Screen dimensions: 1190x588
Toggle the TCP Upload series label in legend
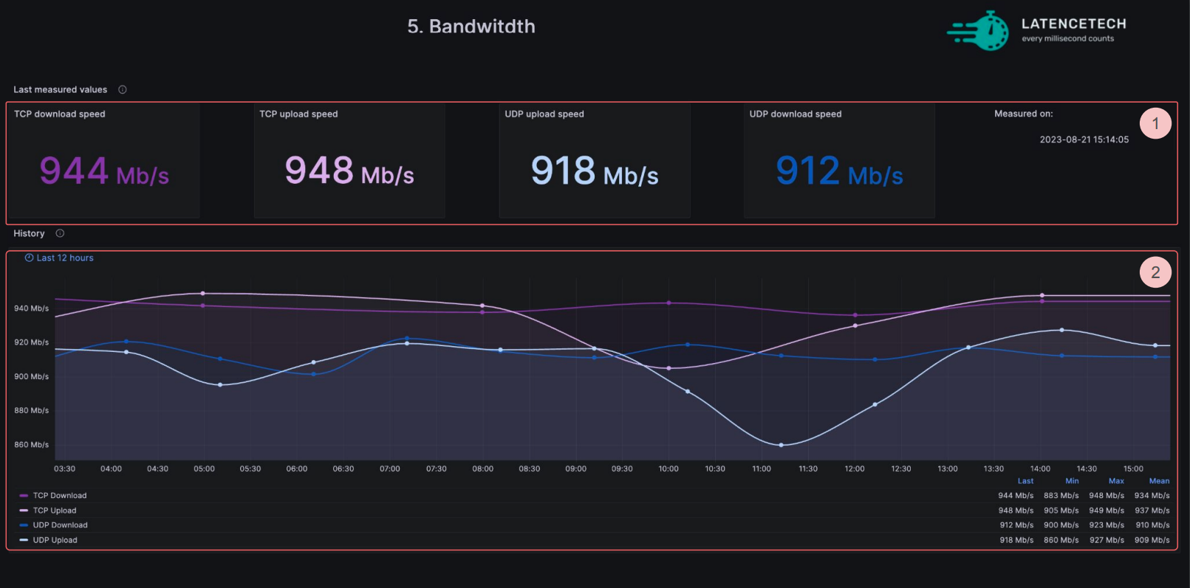(55, 511)
